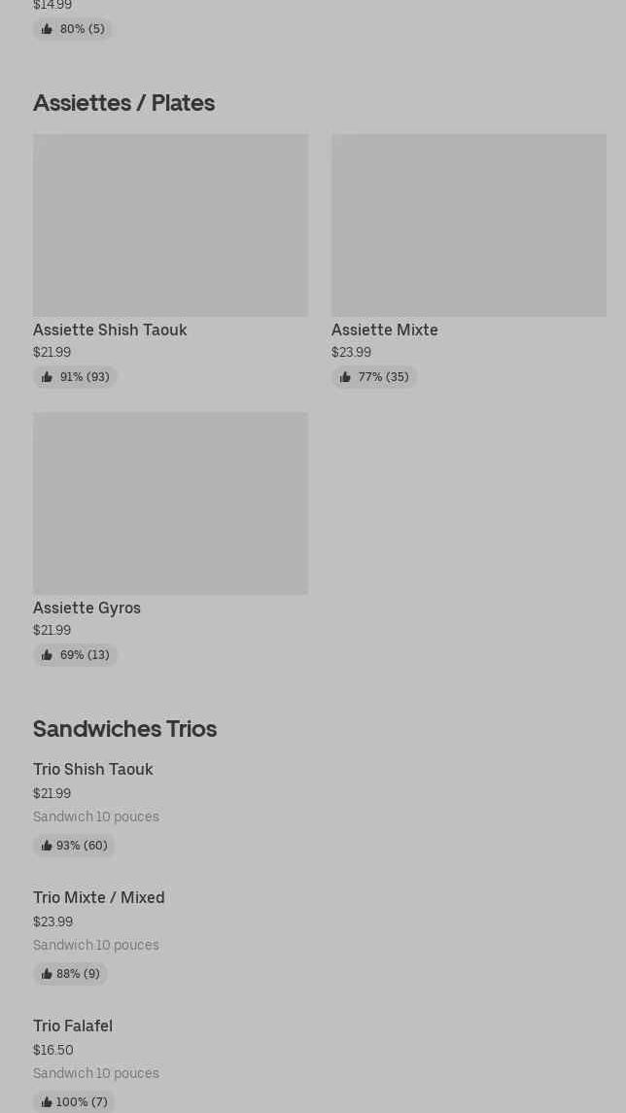626x1113 pixels.
Task: Open the Assiette Mixte photo
Action: pyautogui.click(x=469, y=226)
